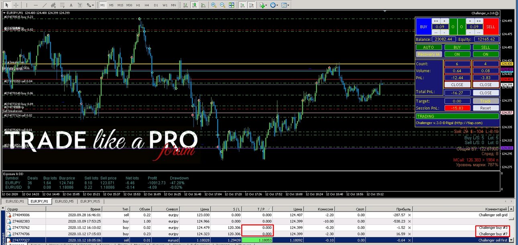518x245 pixels.
Task: Switch chart to MN timeframe
Action: pyautogui.click(x=173, y=5)
